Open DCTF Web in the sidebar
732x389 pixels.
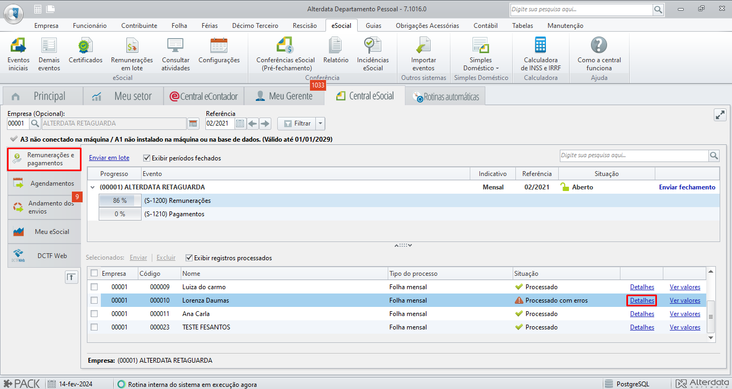point(44,256)
